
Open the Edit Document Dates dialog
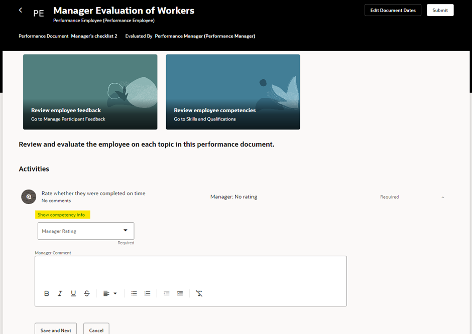click(393, 10)
